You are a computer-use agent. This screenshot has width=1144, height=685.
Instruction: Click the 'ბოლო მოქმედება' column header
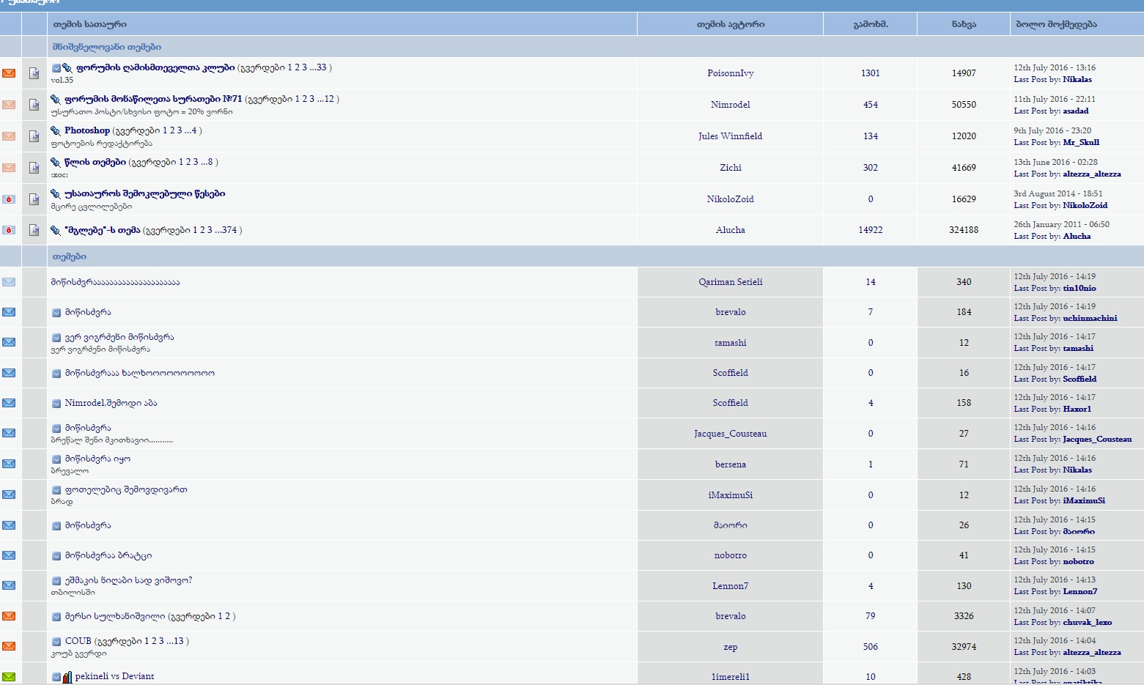pos(1057,24)
